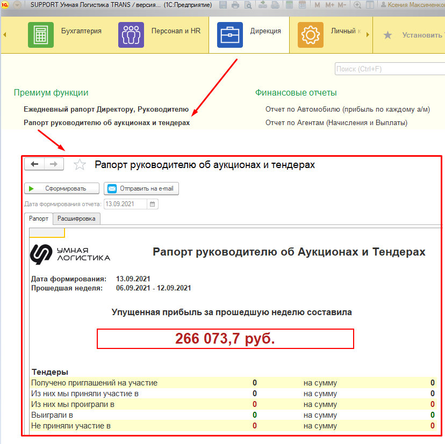Select the Дирекция section label
The height and width of the screenshot is (444, 445).
[x=265, y=31]
